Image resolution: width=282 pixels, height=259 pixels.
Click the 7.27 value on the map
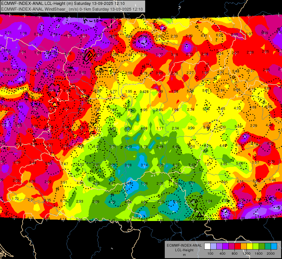pyautogui.click(x=208, y=164)
